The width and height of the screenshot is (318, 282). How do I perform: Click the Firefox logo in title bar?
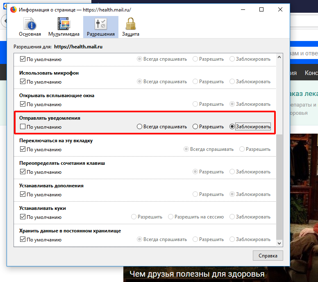14,9
